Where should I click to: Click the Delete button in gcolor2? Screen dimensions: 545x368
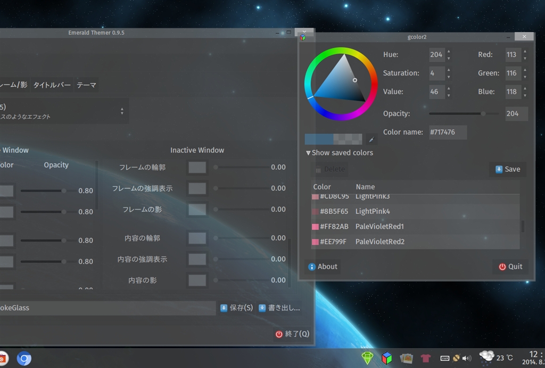(x=329, y=169)
